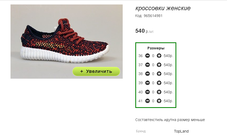Click minus icon for size 38

[147, 74]
